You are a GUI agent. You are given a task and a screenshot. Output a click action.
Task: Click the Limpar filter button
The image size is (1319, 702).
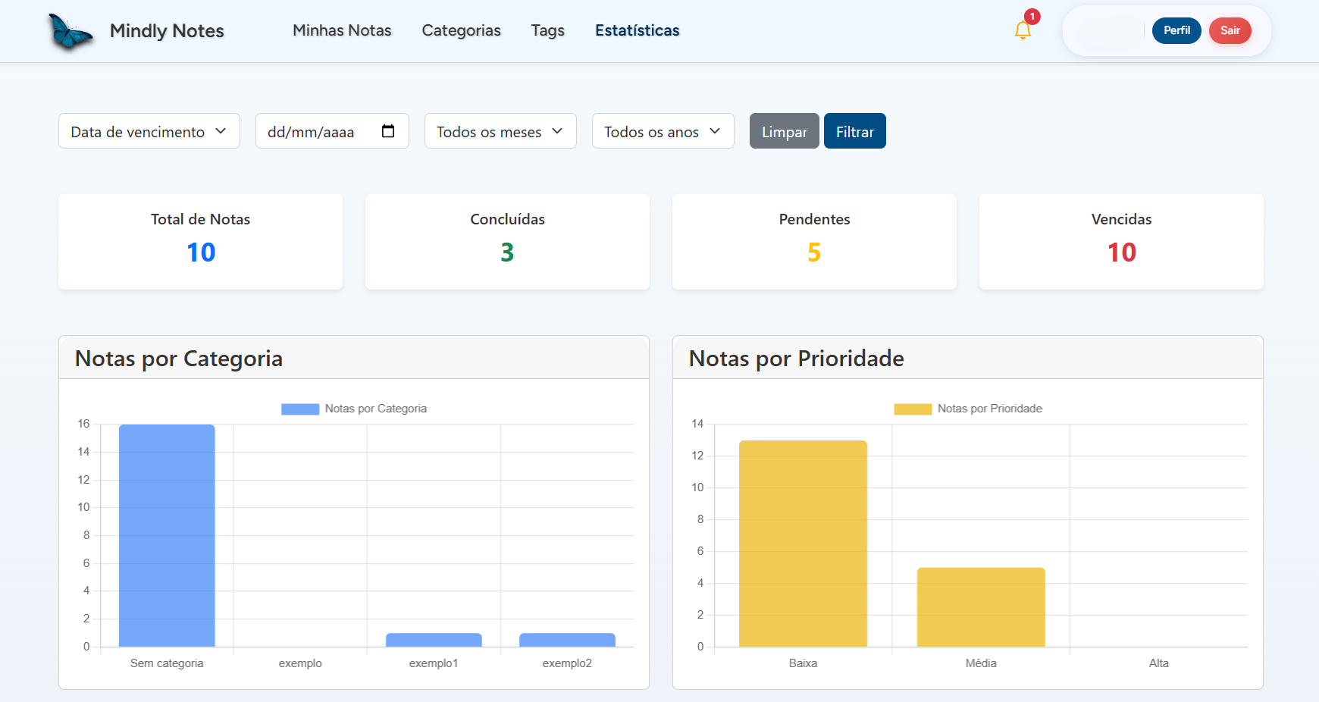[784, 131]
